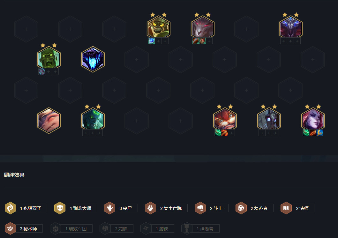338x238 pixels.
Task: Click the inactive 2 龙族 trait
Action: click(x=116, y=228)
